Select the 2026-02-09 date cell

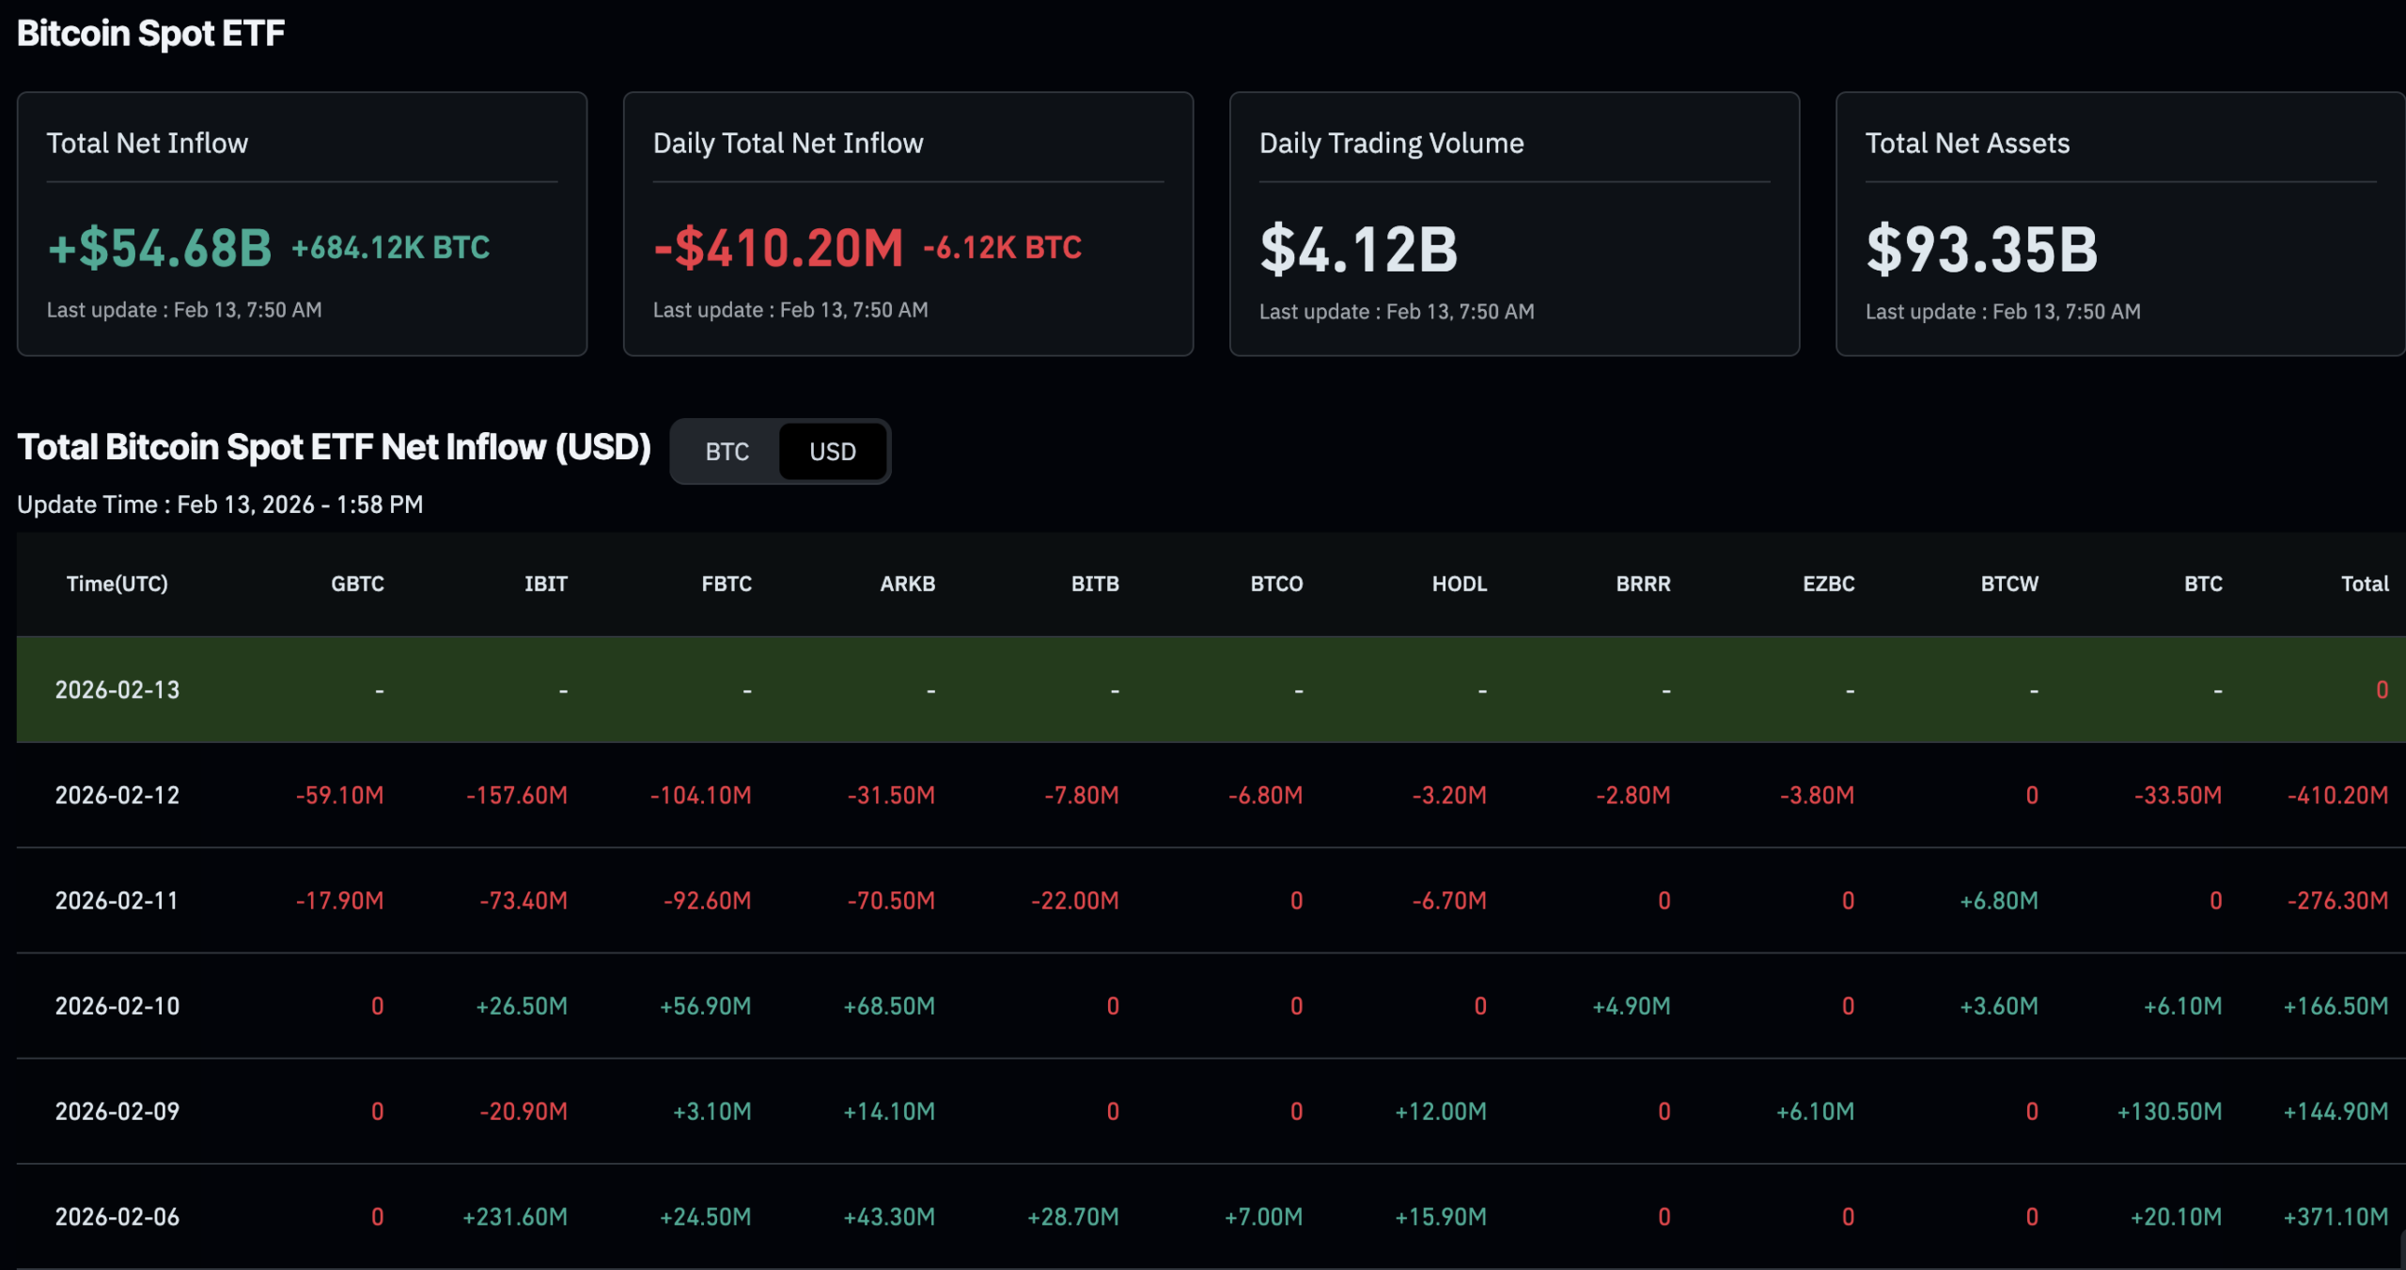(x=117, y=1110)
